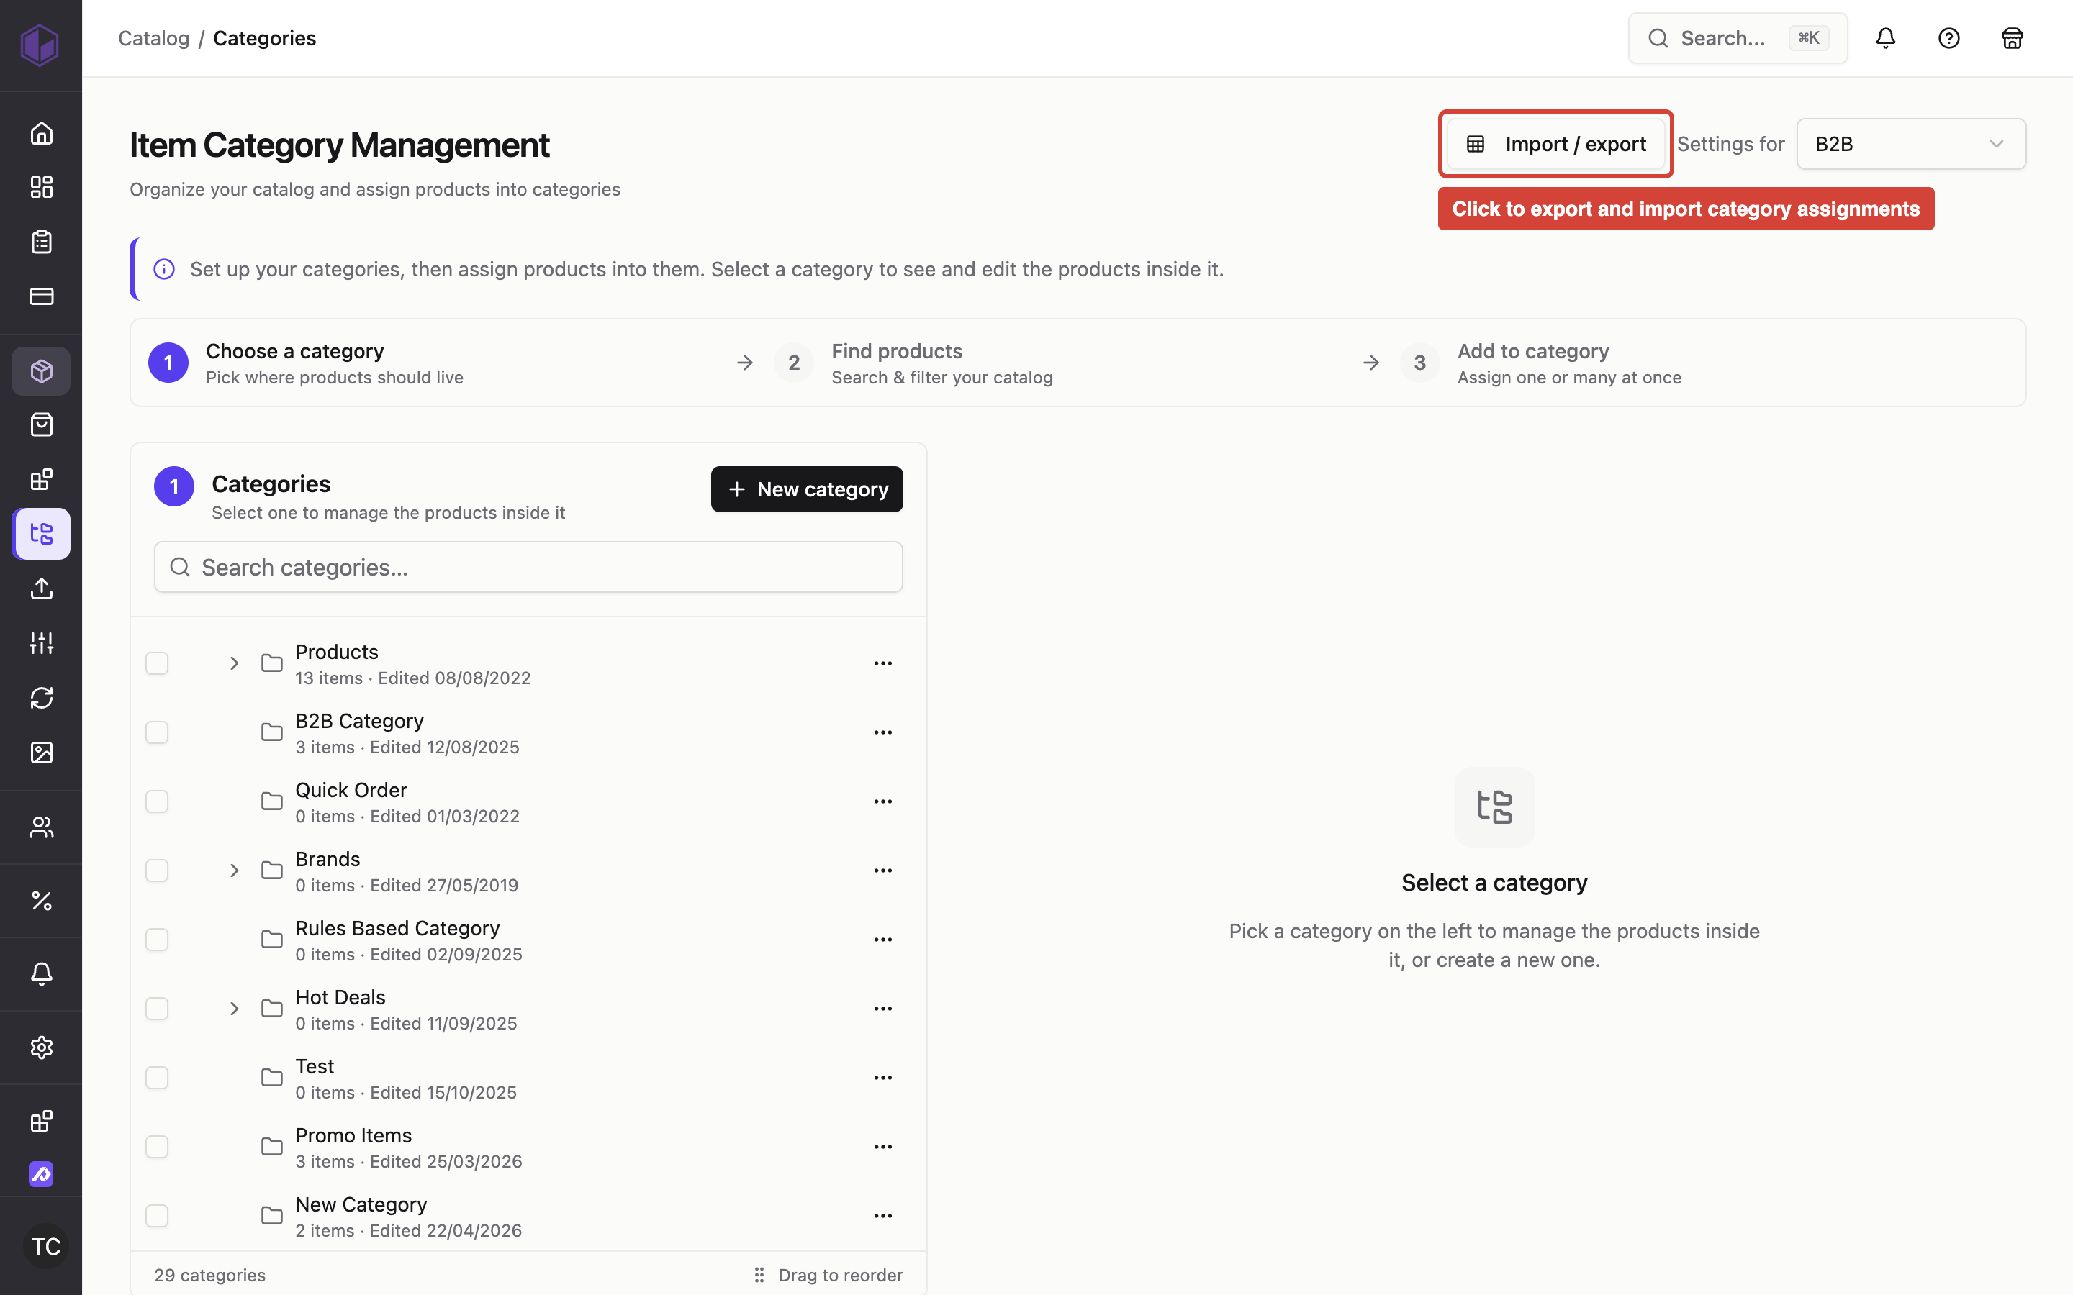Image resolution: width=2073 pixels, height=1295 pixels.
Task: Open the shopping bag sidebar icon
Action: tap(41, 424)
